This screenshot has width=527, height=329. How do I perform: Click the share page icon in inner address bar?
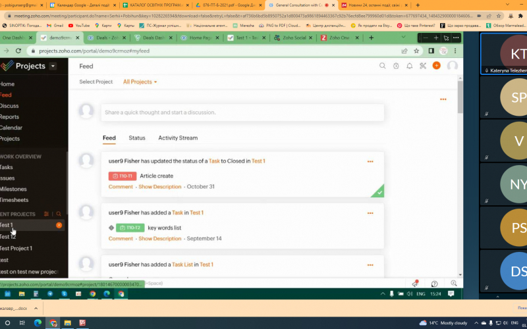(x=404, y=51)
